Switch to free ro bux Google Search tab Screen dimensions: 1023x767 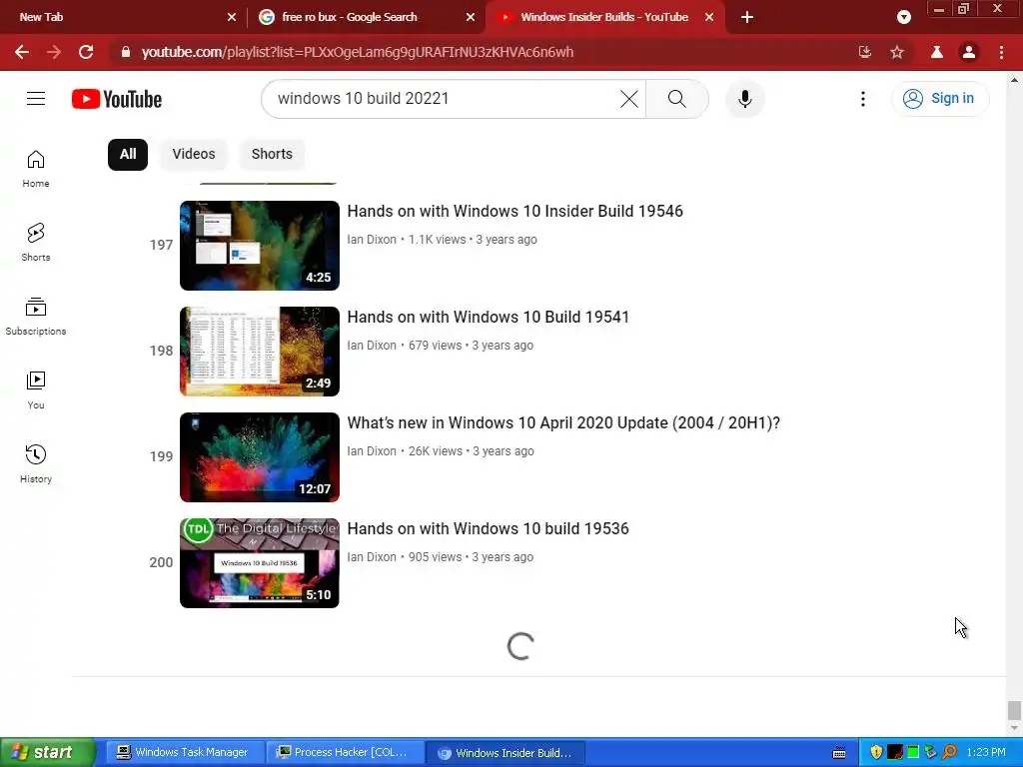coord(366,18)
